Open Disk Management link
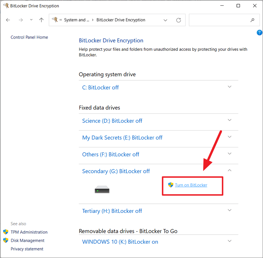The width and height of the screenshot is (263, 258). pos(28,240)
